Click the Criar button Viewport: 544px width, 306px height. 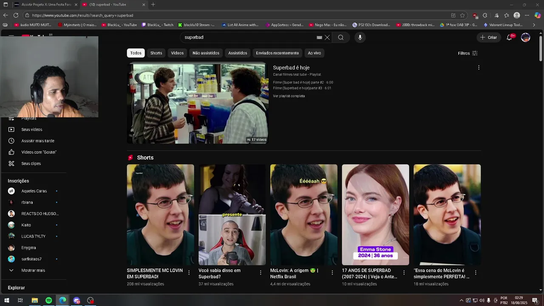[x=488, y=37]
